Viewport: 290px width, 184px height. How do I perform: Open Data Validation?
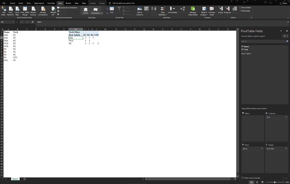[163, 11]
